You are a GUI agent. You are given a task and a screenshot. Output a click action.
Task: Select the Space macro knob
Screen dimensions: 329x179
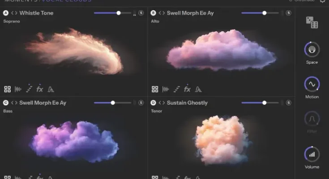pyautogui.click(x=312, y=49)
